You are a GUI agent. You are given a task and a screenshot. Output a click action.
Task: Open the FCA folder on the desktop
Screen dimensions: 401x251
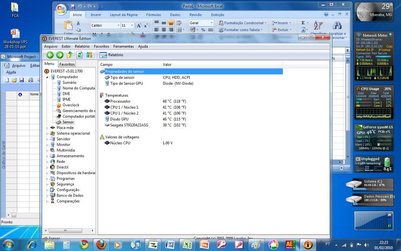(15, 10)
